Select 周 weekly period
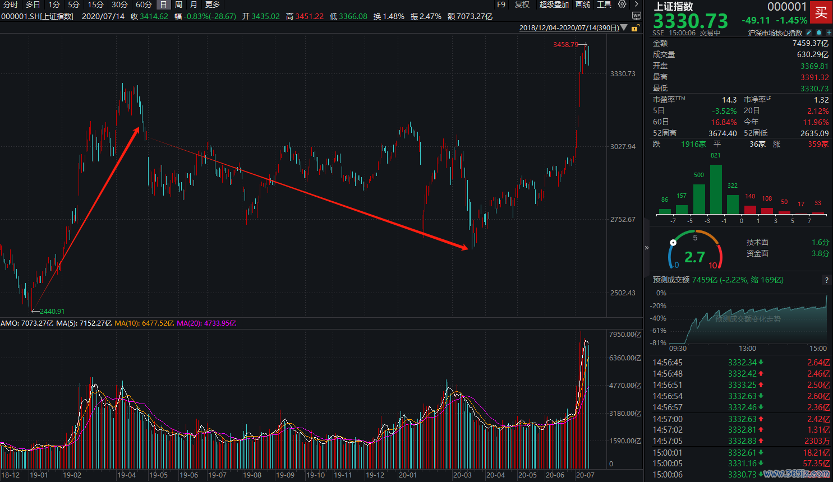This screenshot has width=833, height=482. click(178, 4)
